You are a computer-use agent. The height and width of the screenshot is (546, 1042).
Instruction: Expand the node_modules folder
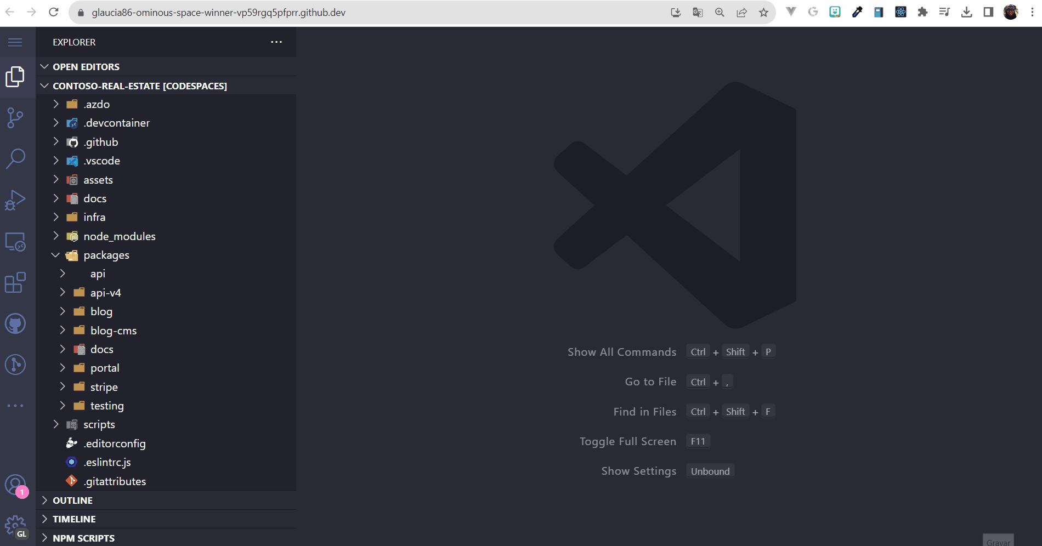point(166,236)
